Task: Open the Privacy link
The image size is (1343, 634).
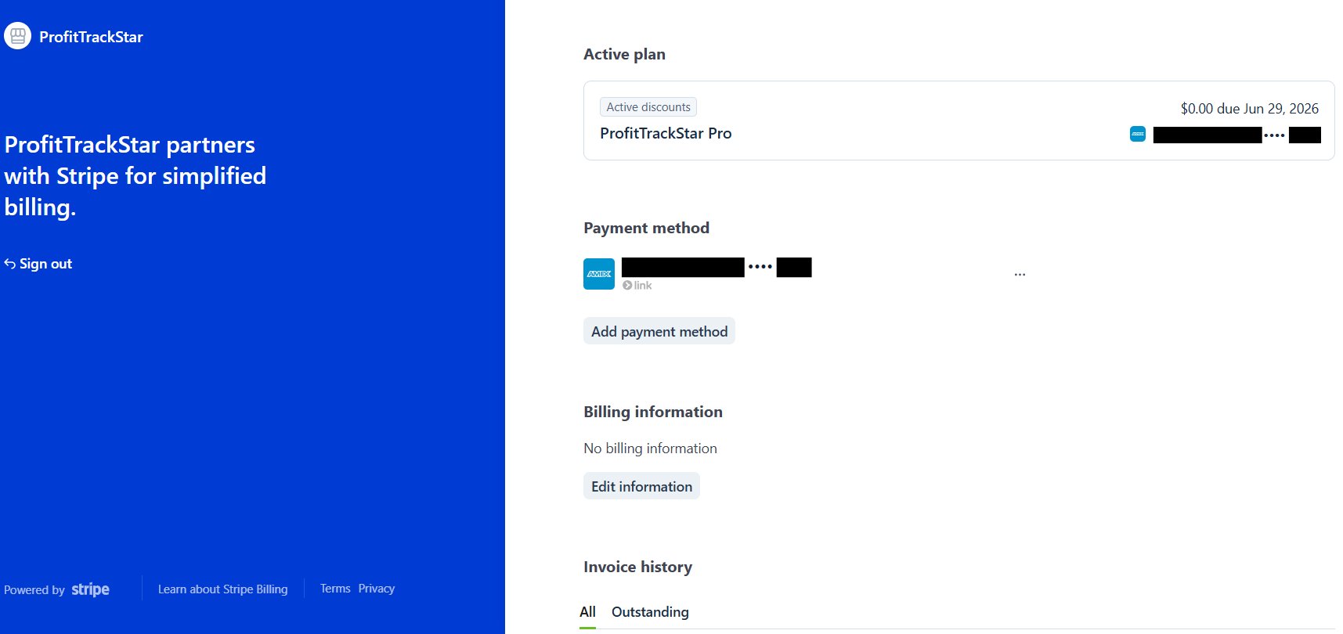Action: [377, 589]
